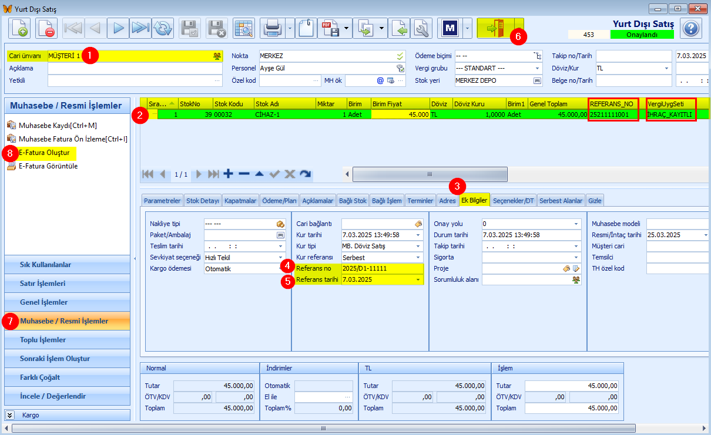This screenshot has height=435, width=711.
Task: Click the Personel lookup icon
Action: pyautogui.click(x=400, y=68)
